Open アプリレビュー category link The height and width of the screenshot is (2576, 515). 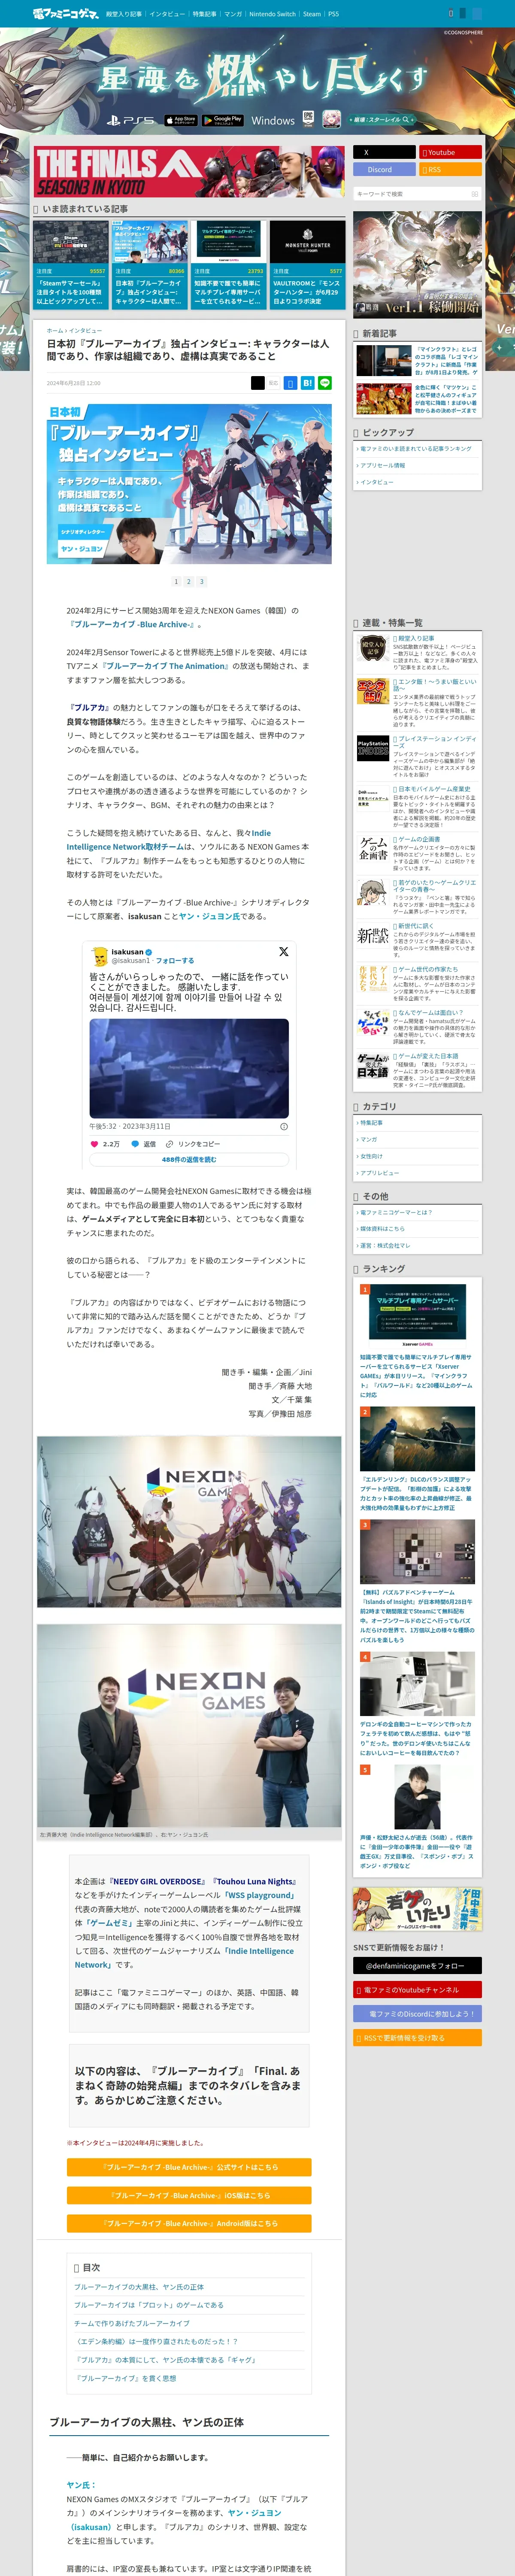coord(380,1173)
